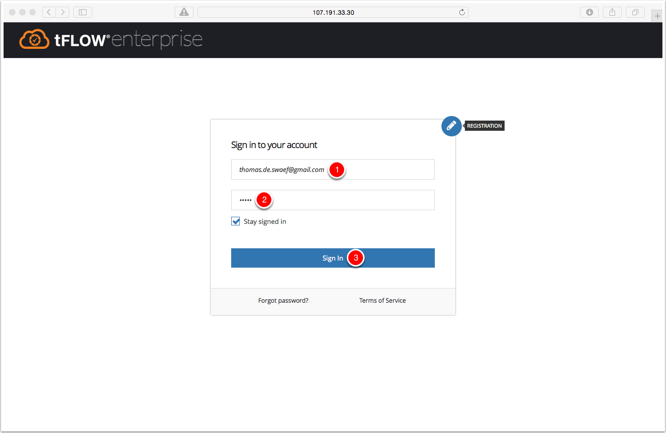Click the browser share icon
The image size is (666, 433).
point(612,12)
